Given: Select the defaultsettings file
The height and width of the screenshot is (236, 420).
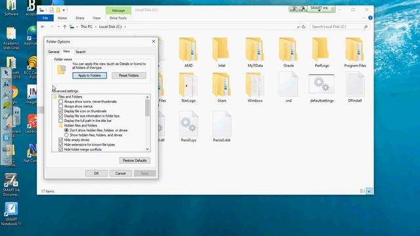Looking at the screenshot, I should click(x=322, y=88).
